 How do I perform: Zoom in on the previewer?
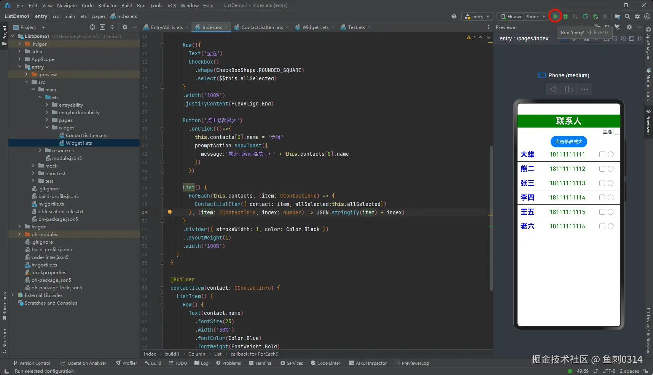(x=623, y=38)
